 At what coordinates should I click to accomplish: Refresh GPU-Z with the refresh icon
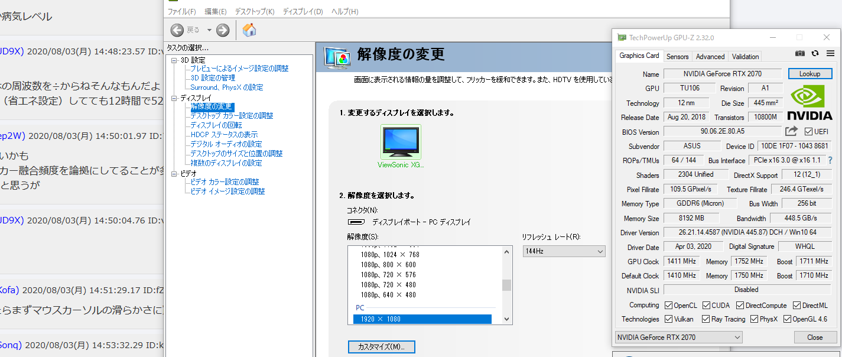[x=815, y=53]
